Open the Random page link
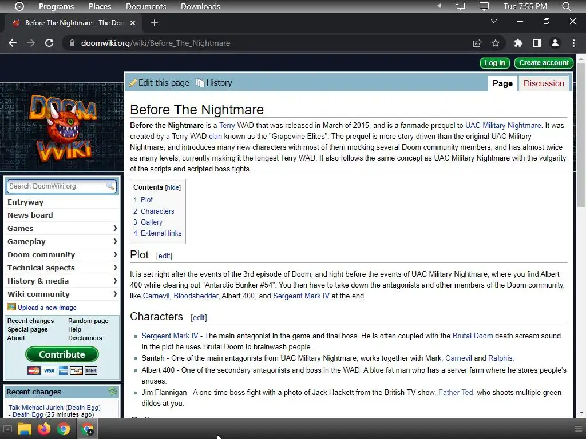 pos(88,321)
